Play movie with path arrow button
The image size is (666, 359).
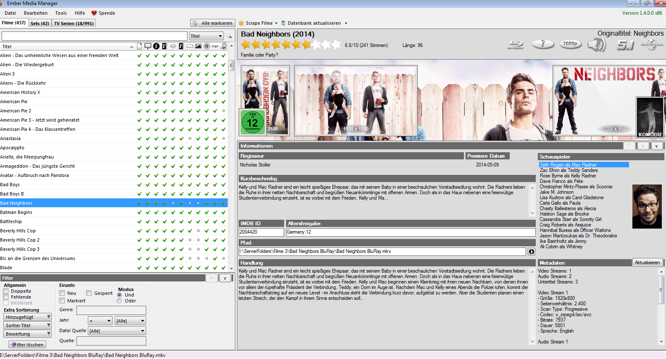pyautogui.click(x=532, y=252)
